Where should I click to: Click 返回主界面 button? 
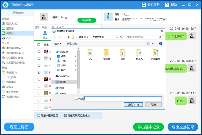[x=19, y=127]
